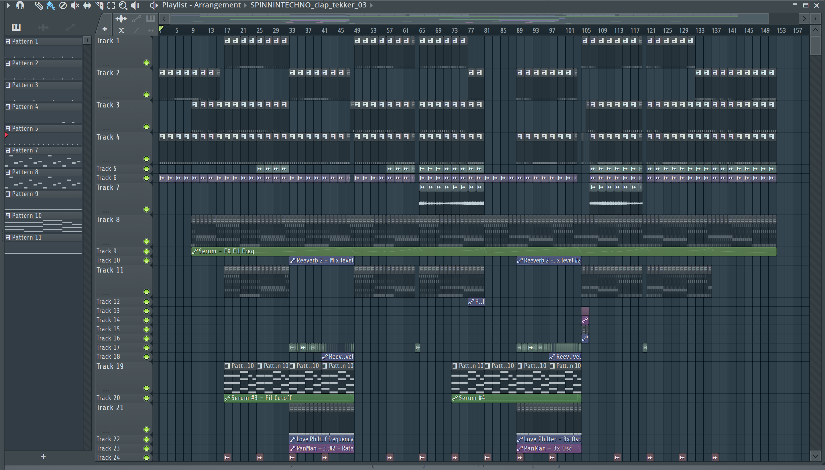The height and width of the screenshot is (470, 825).
Task: Click the speaker icon before the Playlist title
Action: (154, 5)
